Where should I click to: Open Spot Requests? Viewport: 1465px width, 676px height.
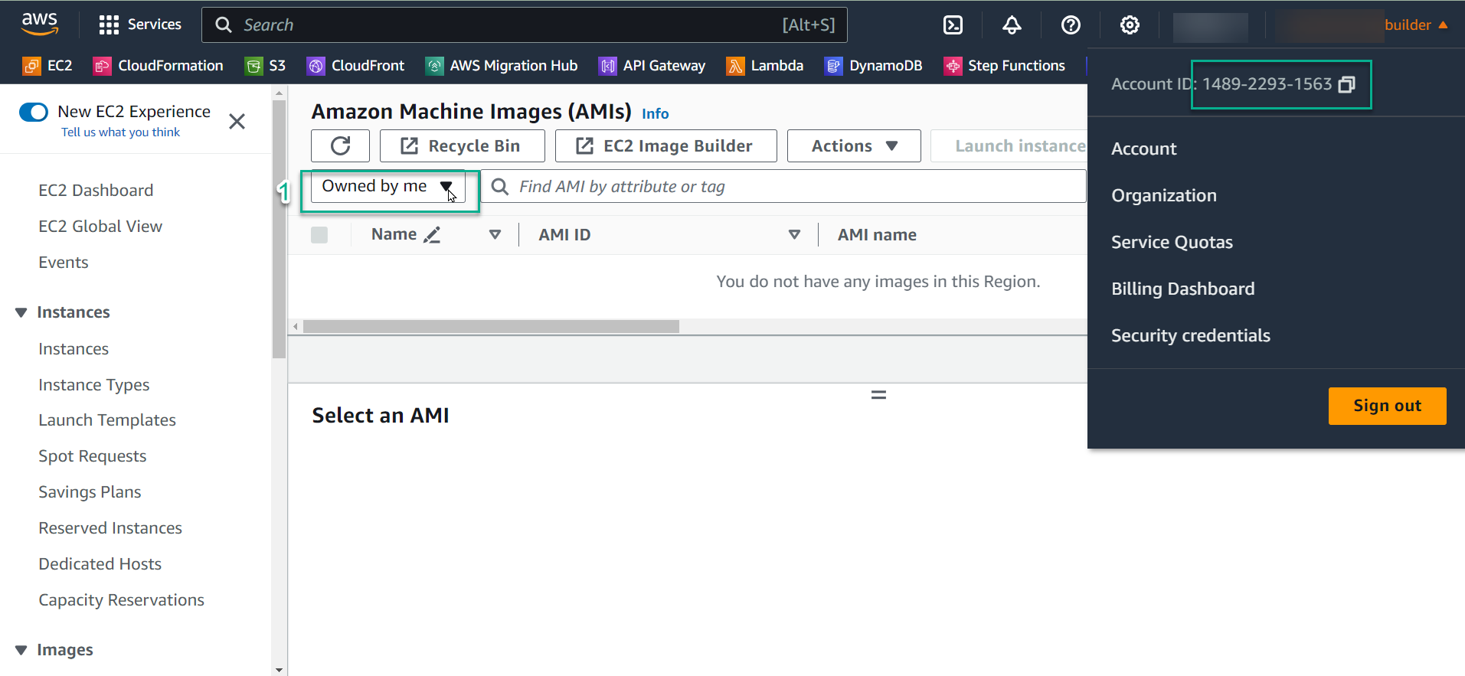[93, 456]
